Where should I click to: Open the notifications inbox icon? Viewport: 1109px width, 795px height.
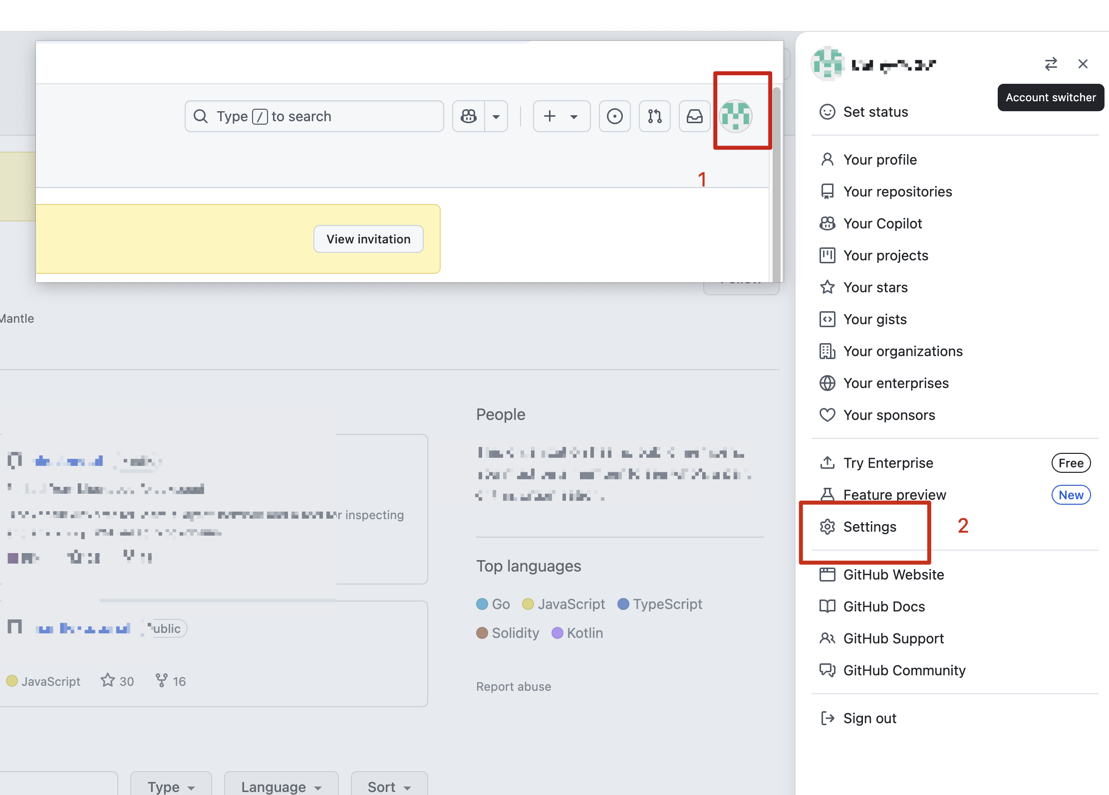(694, 116)
